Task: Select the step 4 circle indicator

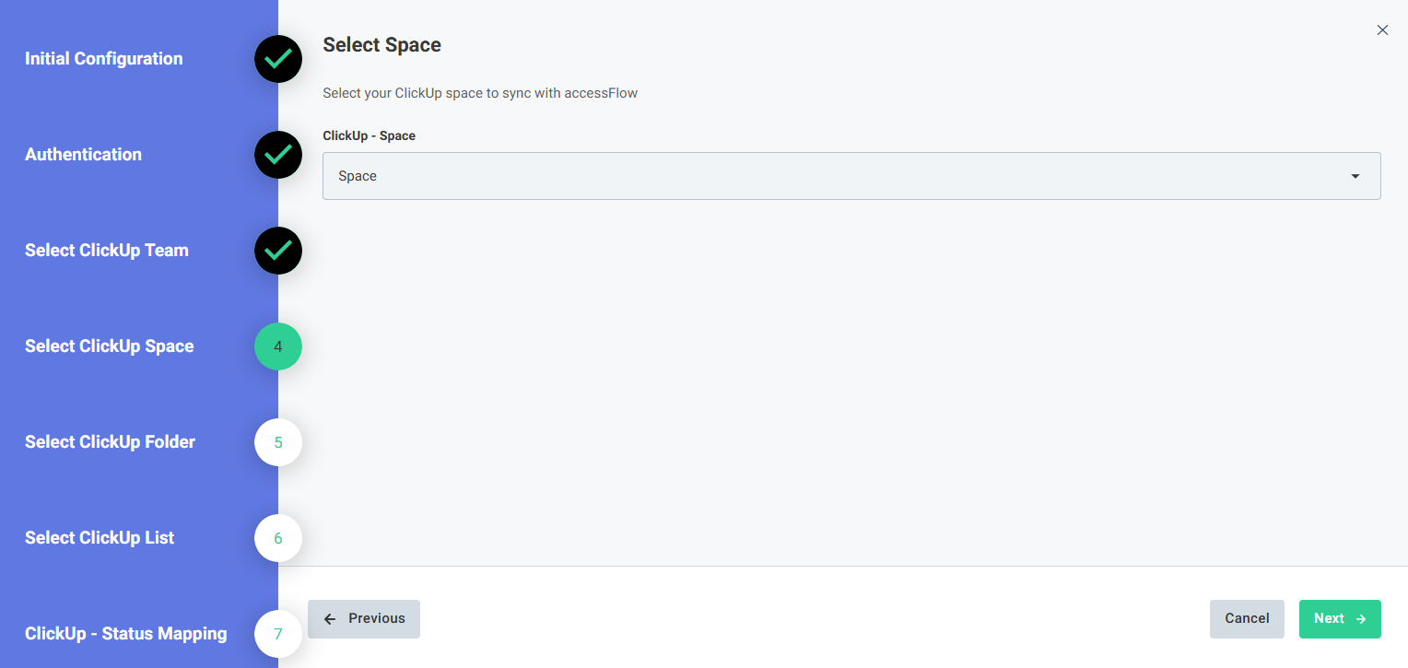Action: tap(278, 346)
